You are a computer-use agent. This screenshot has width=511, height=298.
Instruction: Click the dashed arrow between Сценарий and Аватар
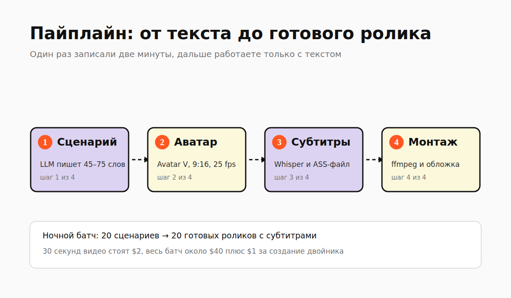click(140, 160)
